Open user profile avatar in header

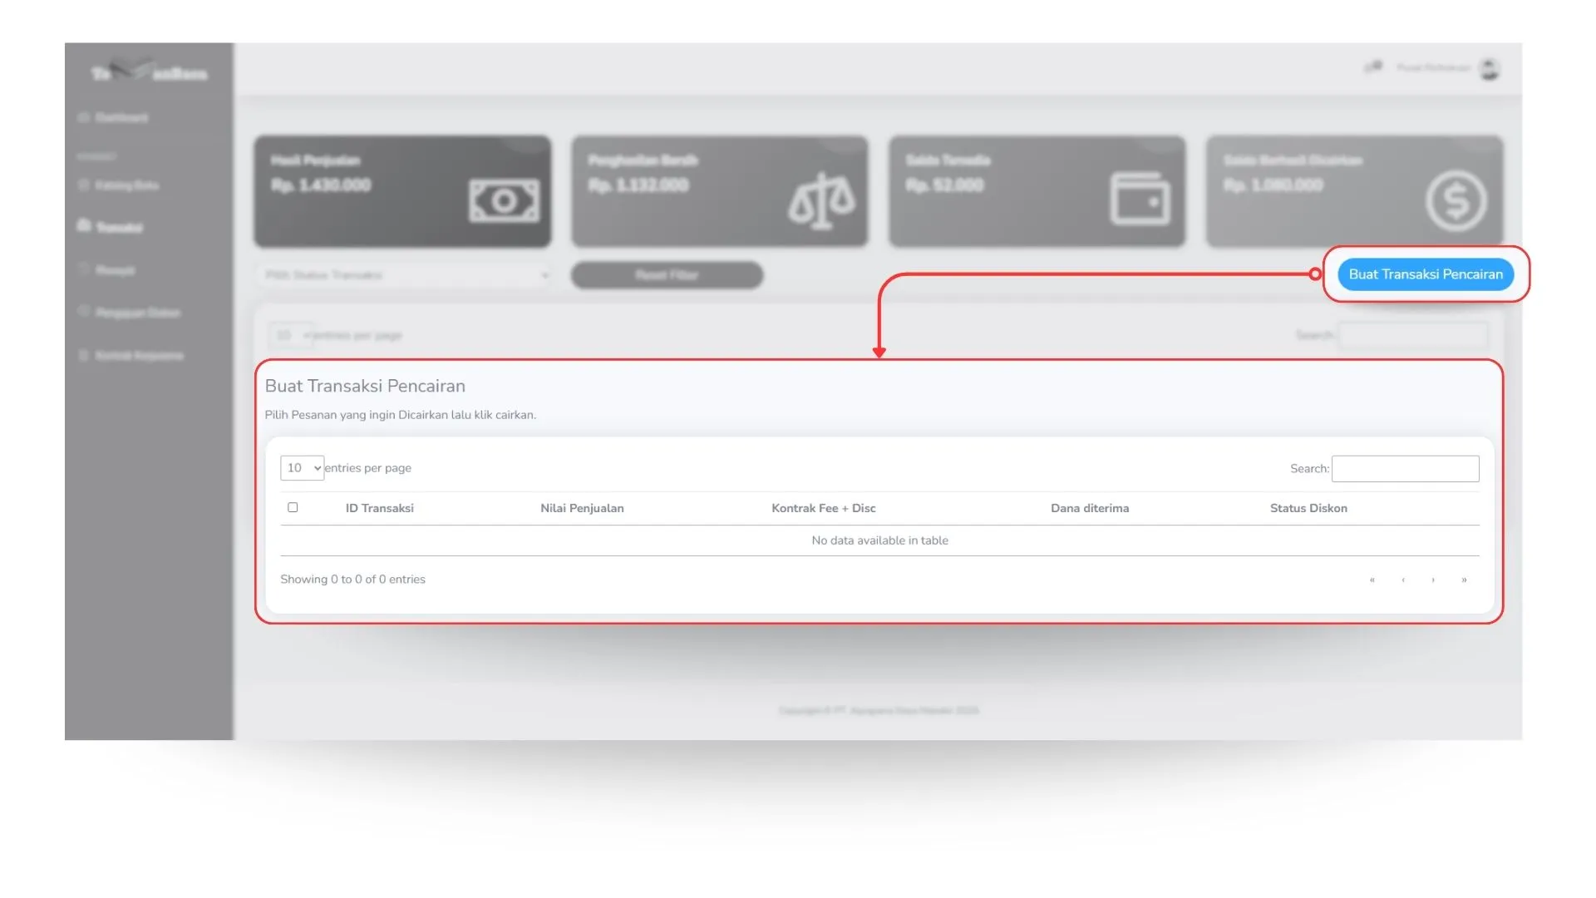tap(1489, 69)
